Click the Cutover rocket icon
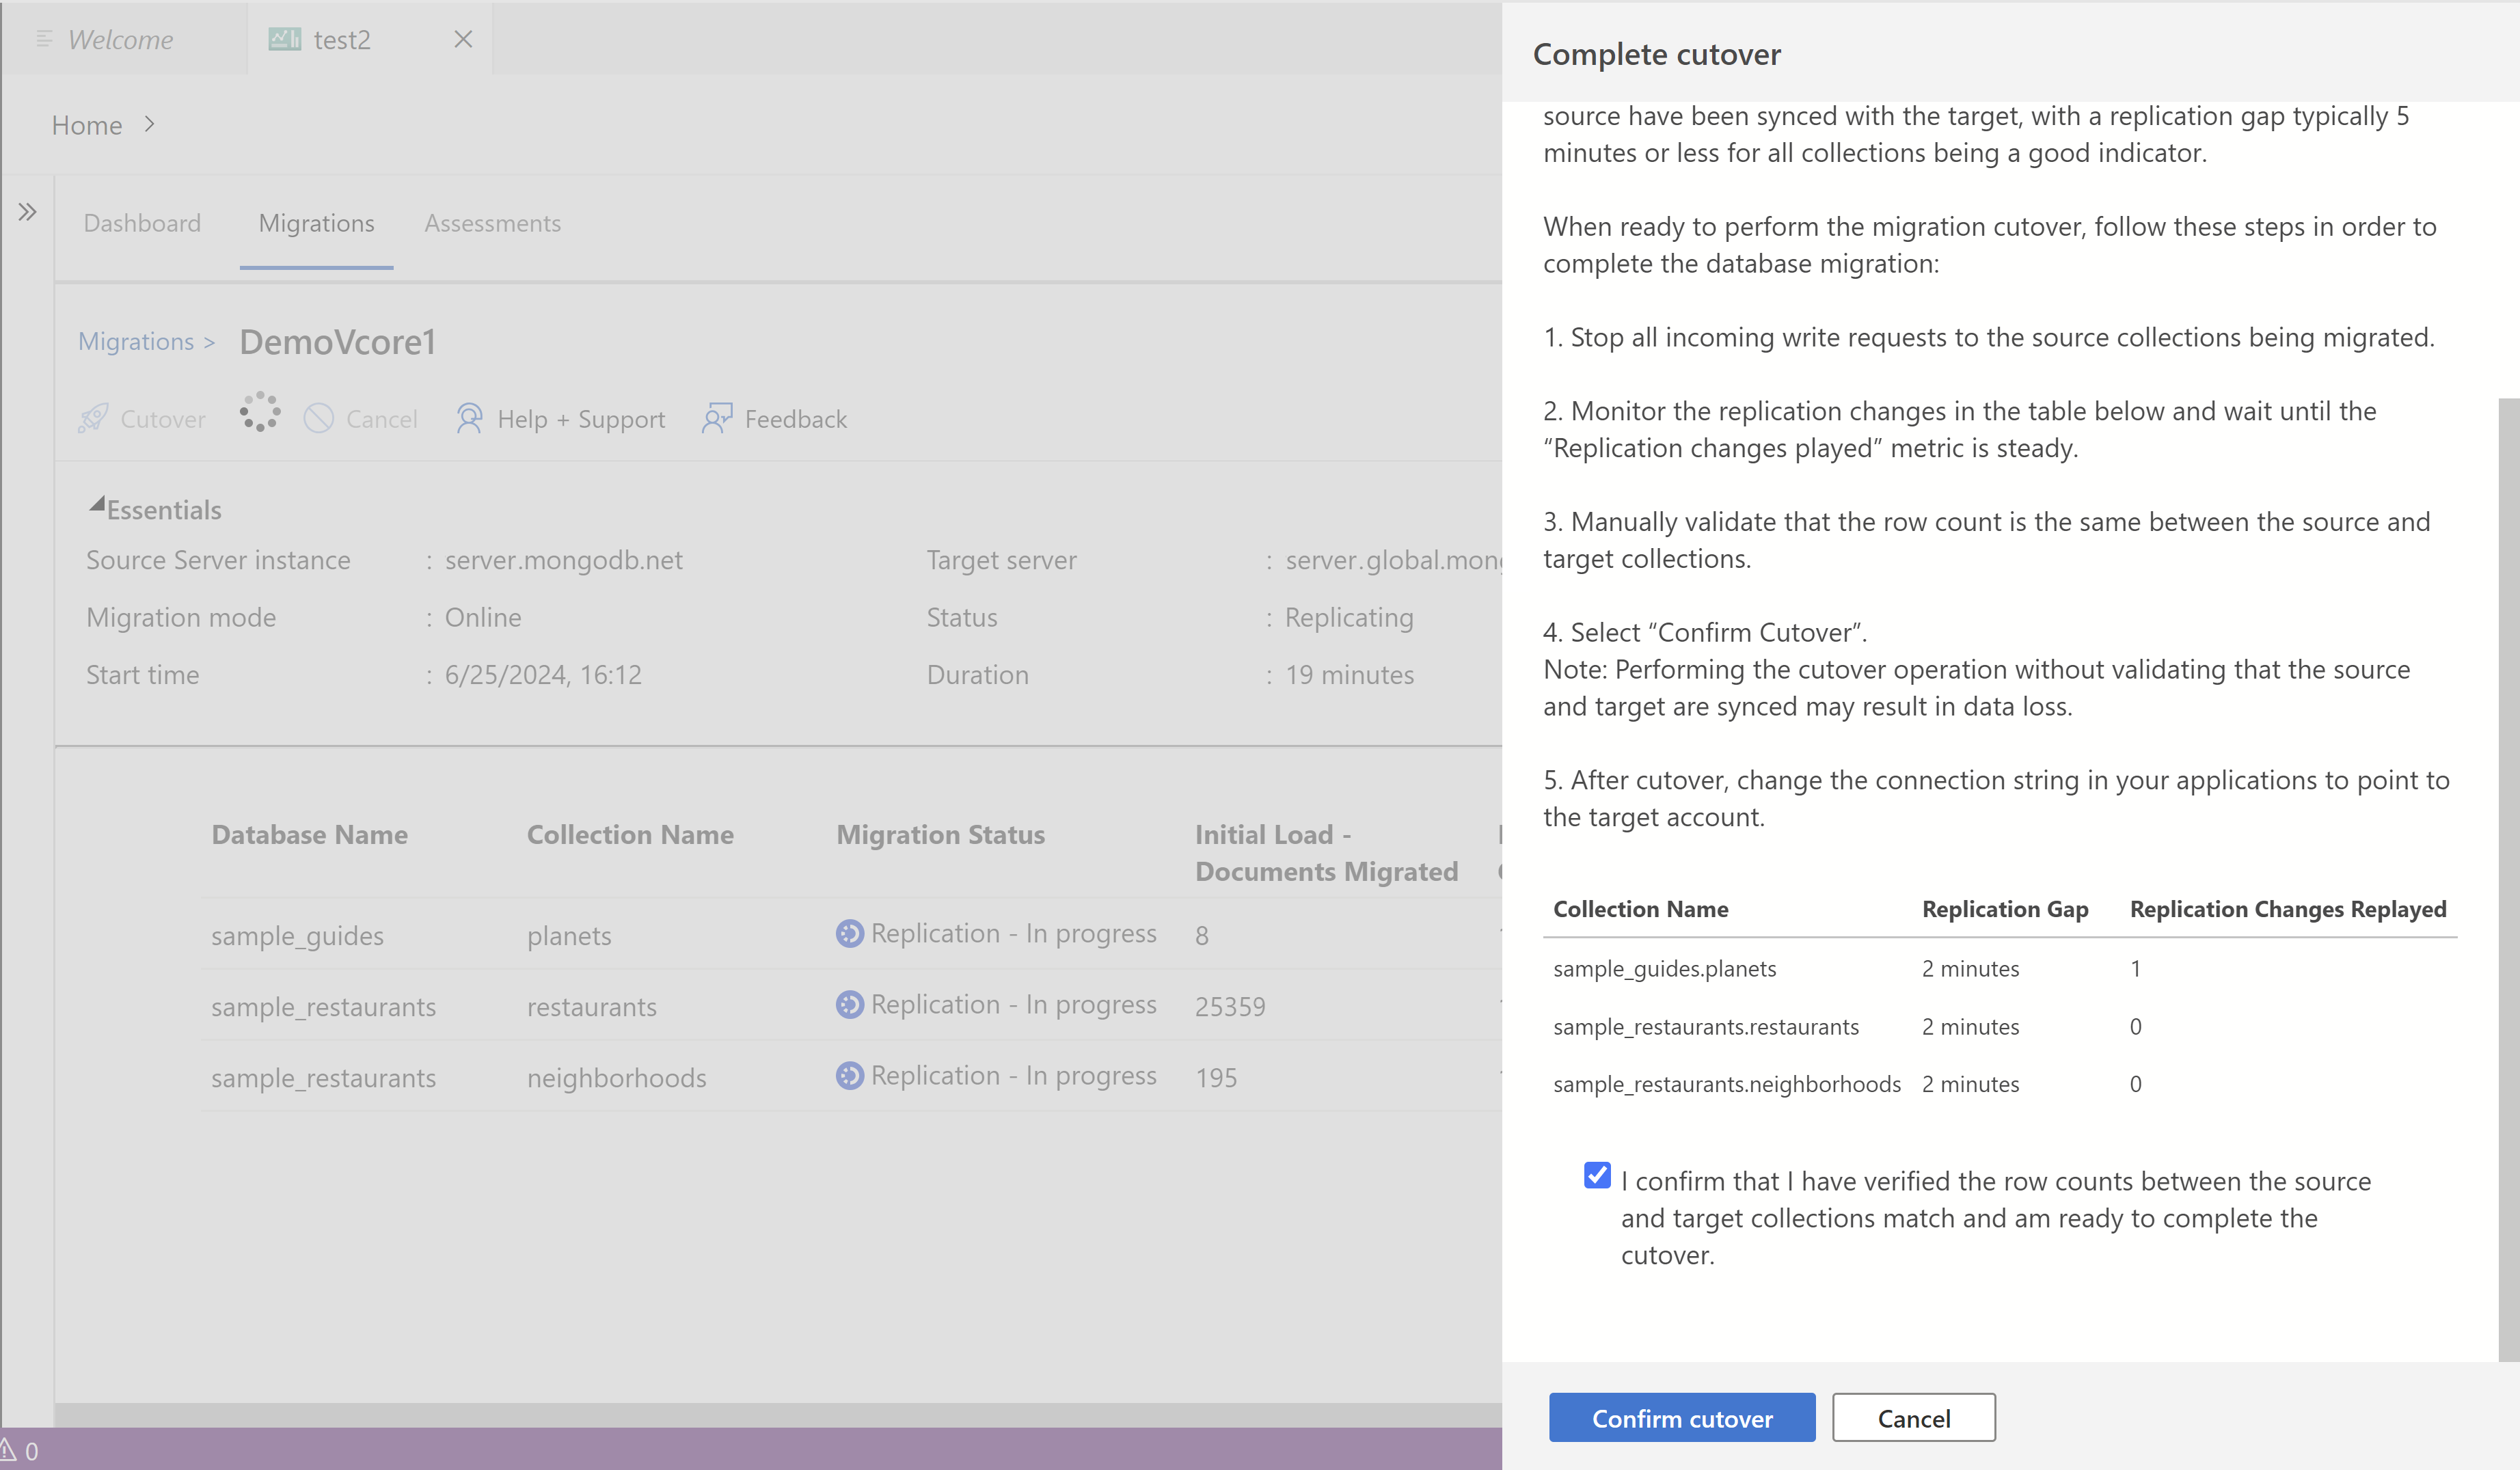Image resolution: width=2520 pixels, height=1470 pixels. [93, 418]
